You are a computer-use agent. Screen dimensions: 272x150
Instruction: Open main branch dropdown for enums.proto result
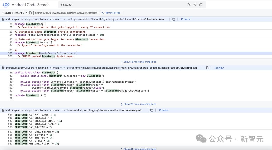(57, 110)
